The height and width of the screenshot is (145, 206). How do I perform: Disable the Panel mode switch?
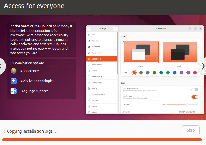(195, 97)
